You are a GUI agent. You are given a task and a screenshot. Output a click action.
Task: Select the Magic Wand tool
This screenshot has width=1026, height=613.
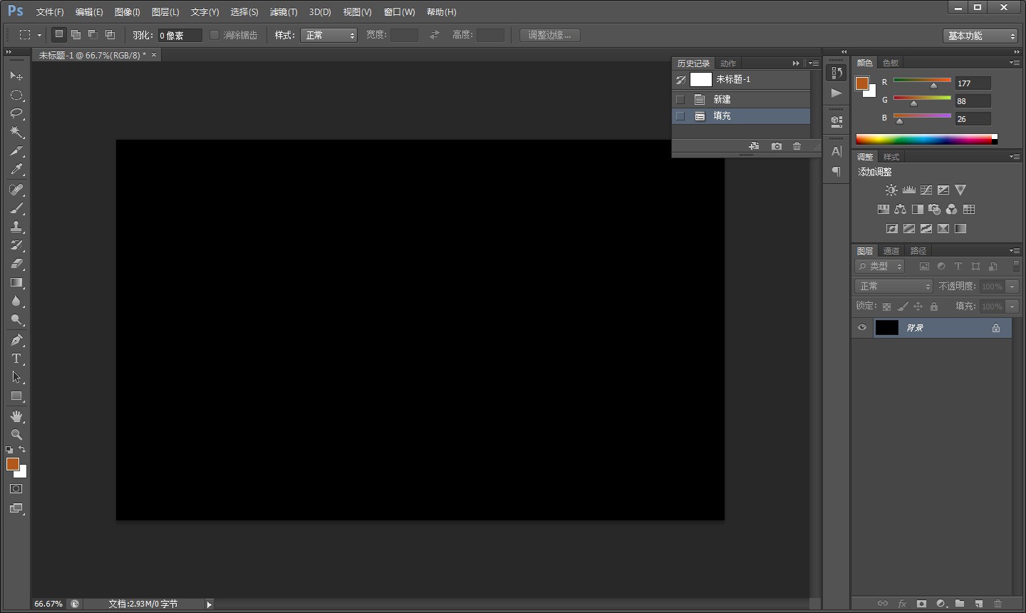point(16,132)
